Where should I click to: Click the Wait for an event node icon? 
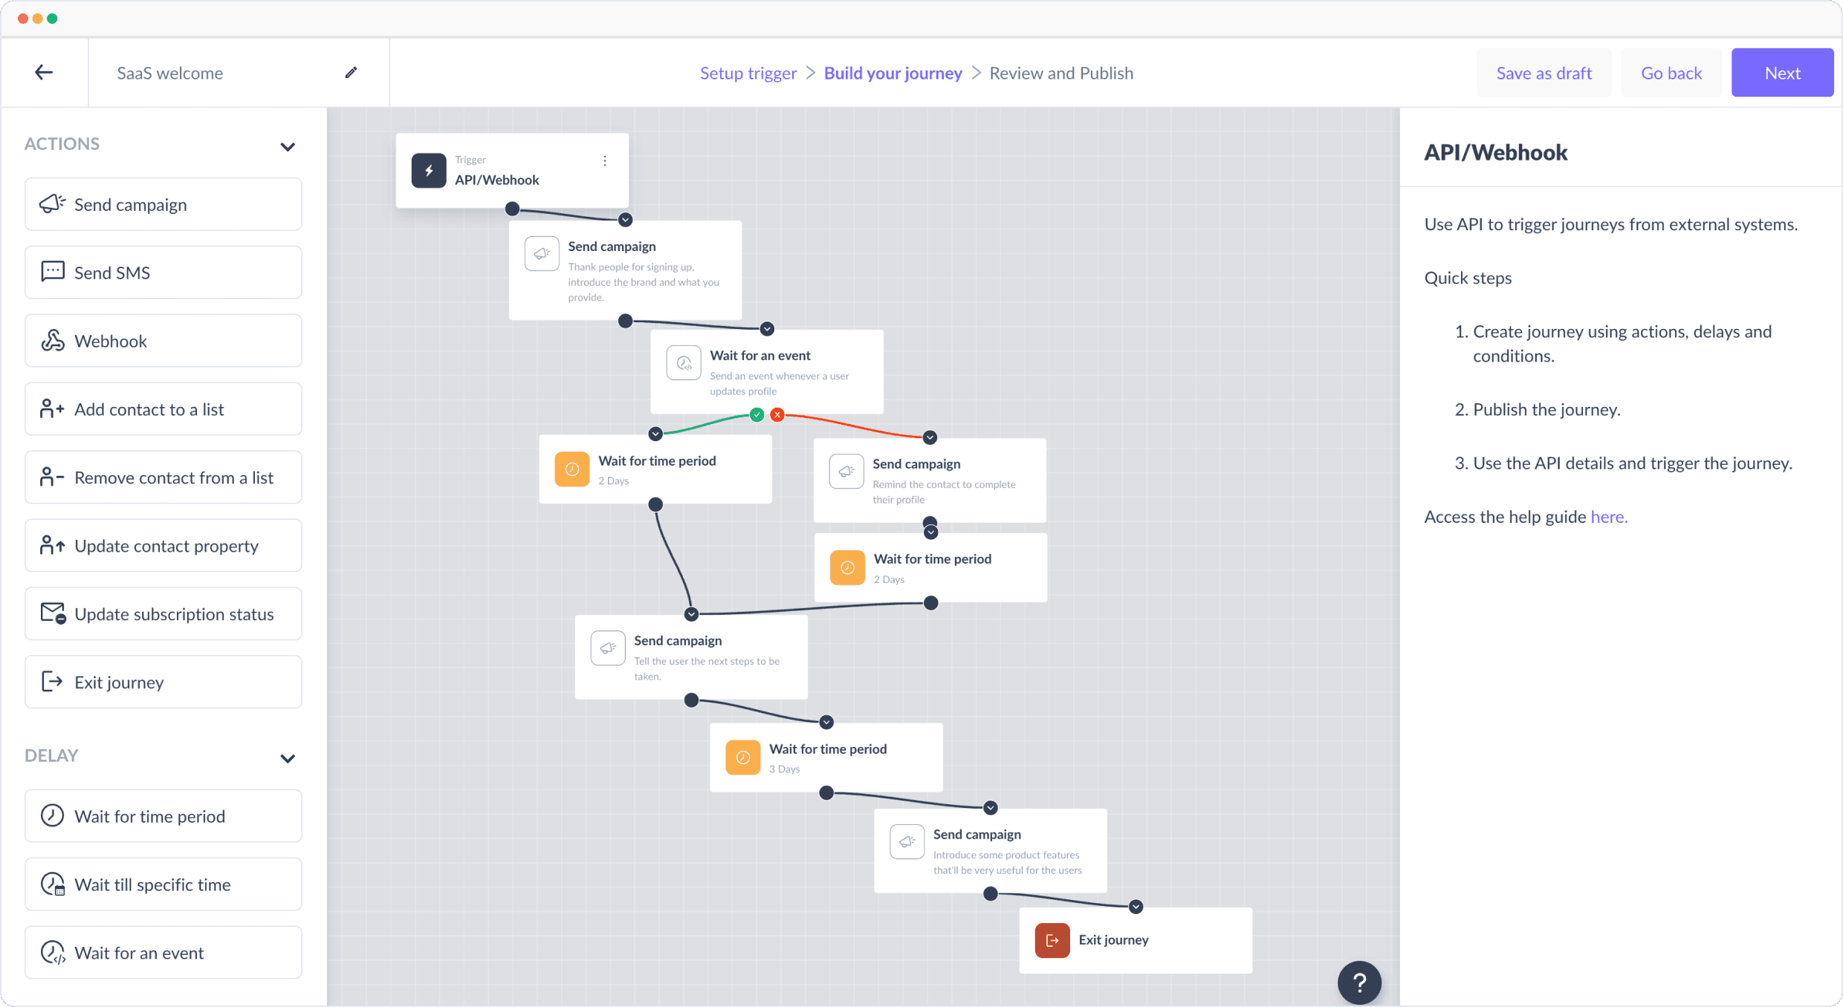683,363
